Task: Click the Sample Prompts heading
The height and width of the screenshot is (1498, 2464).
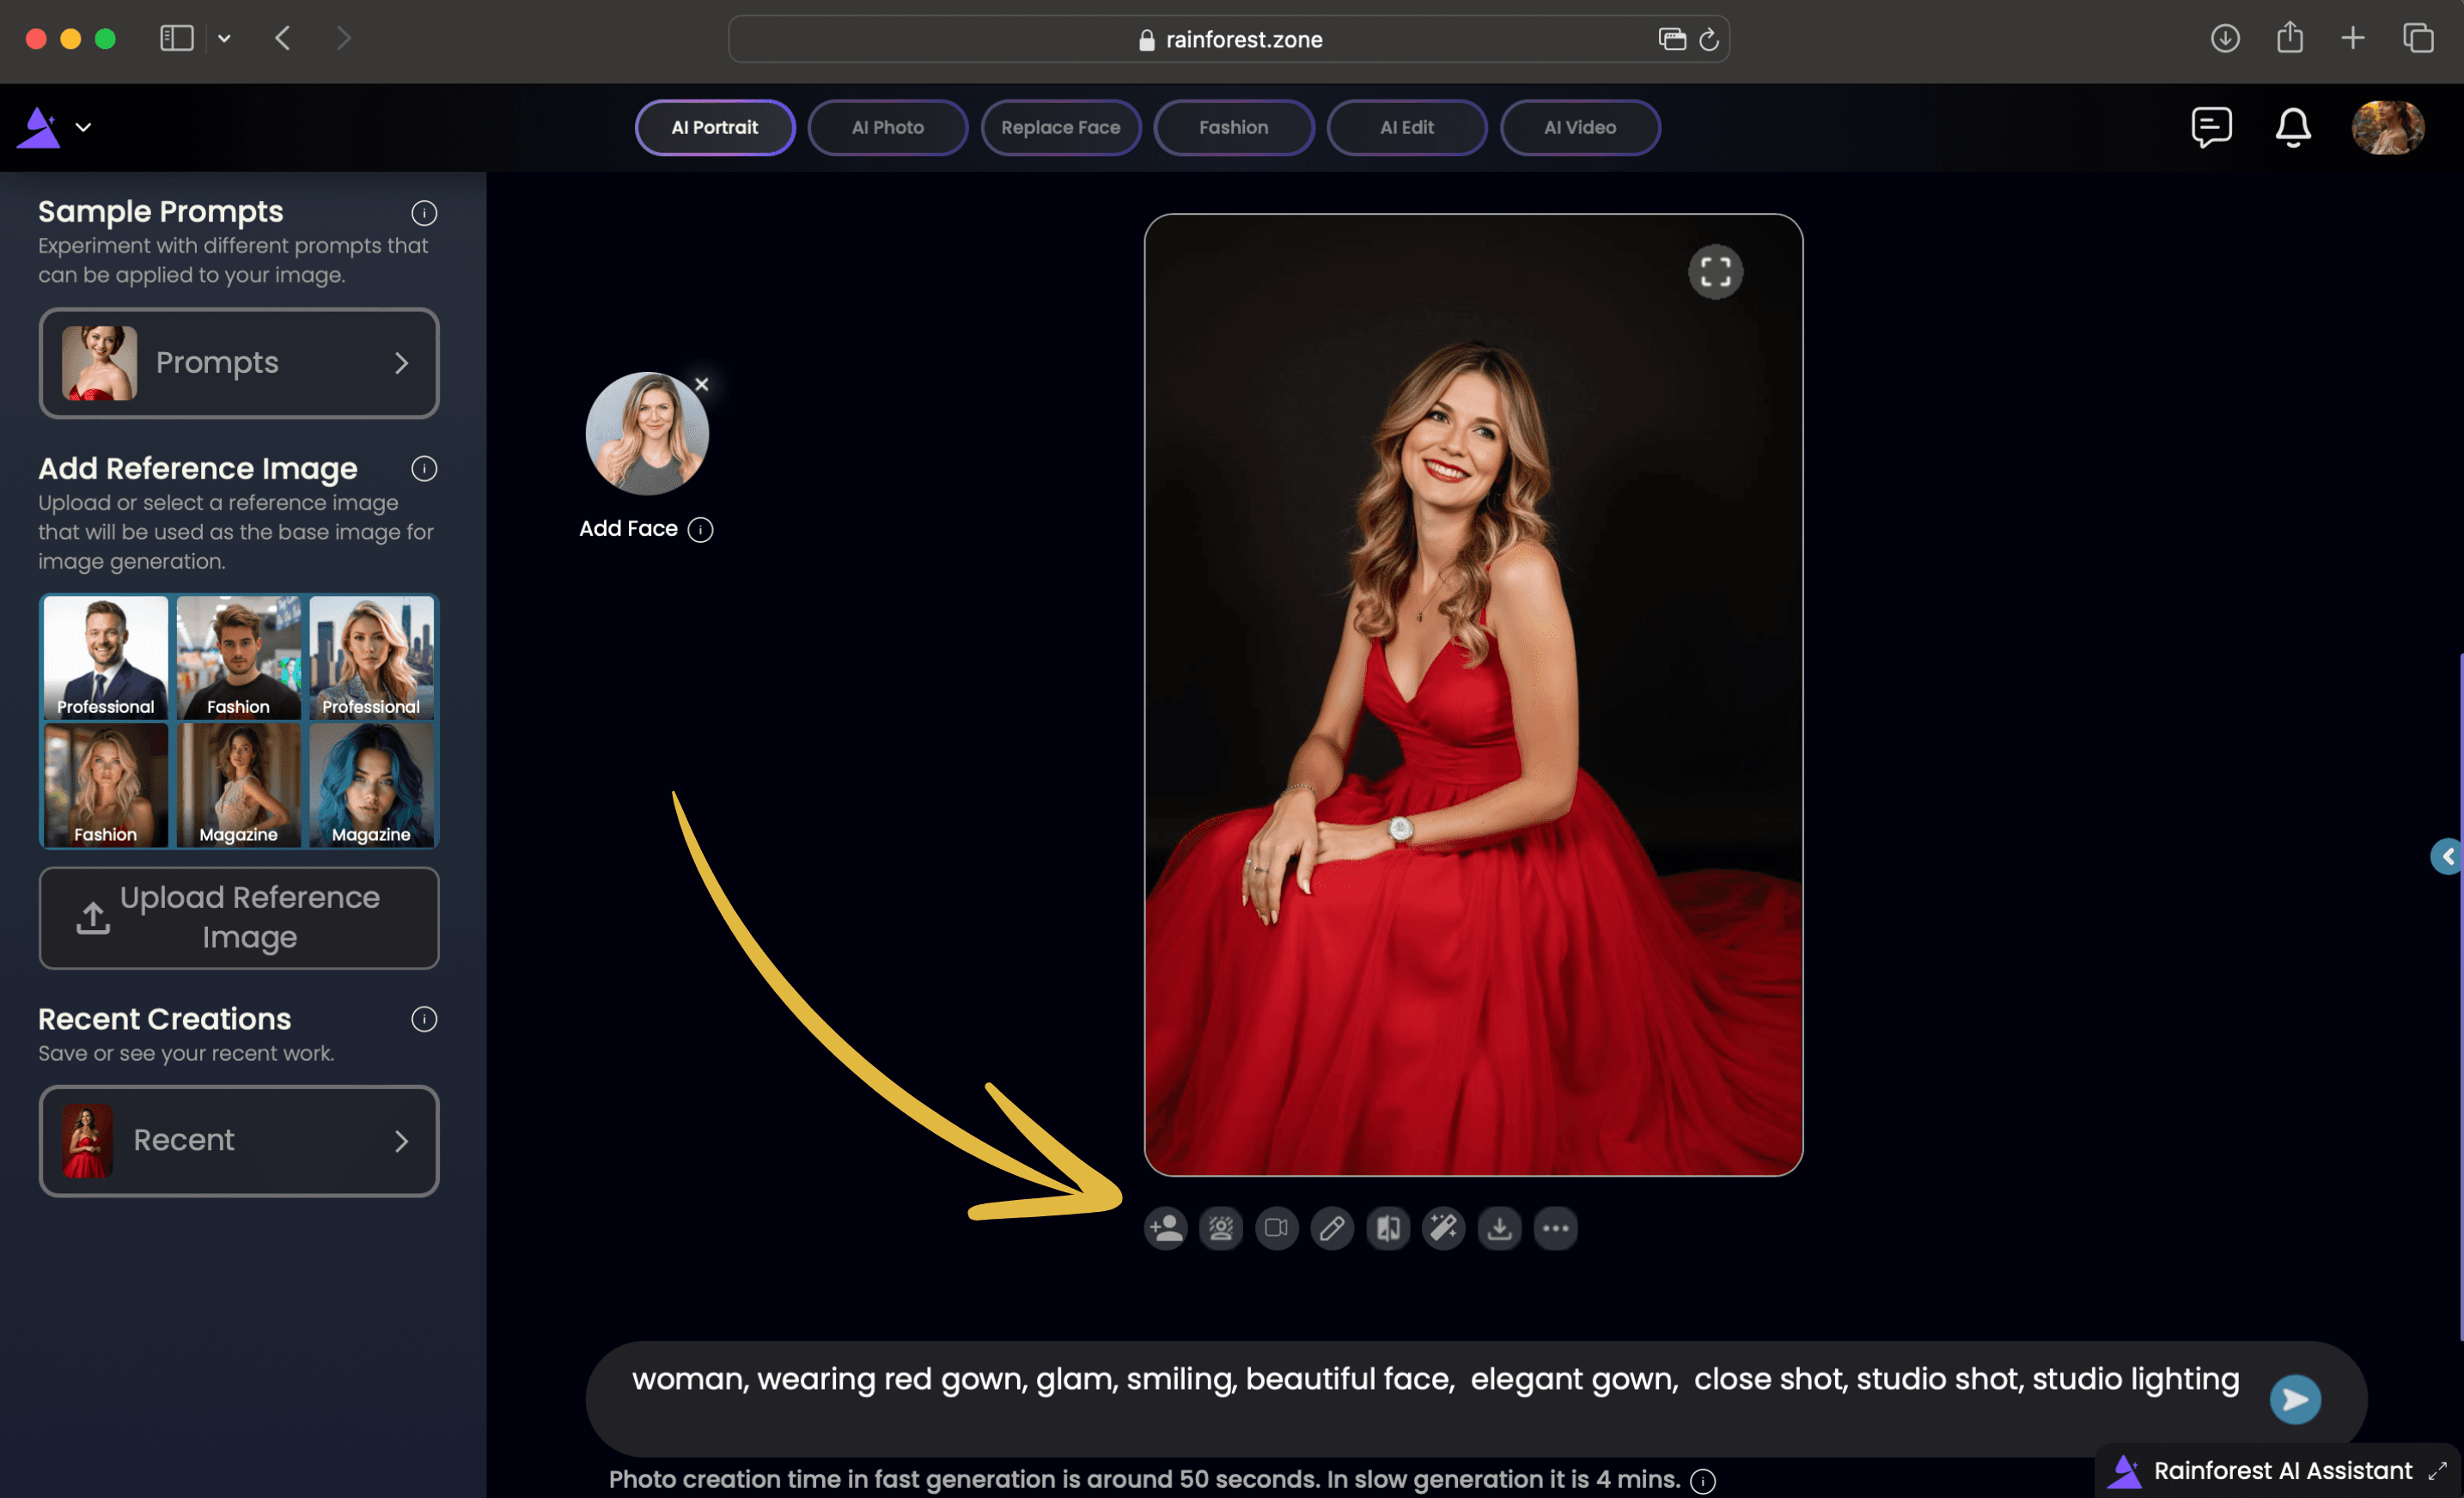Action: [161, 212]
